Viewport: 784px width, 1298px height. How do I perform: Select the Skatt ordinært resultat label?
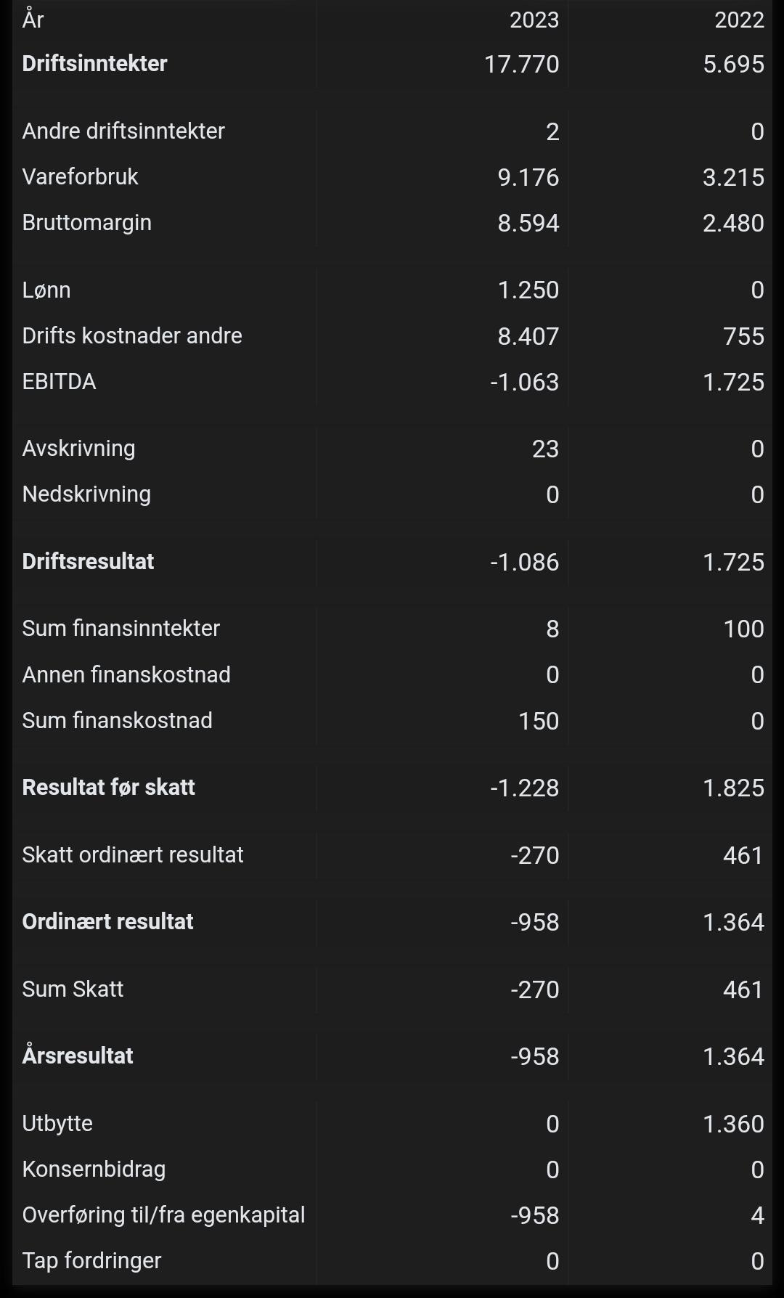[133, 855]
